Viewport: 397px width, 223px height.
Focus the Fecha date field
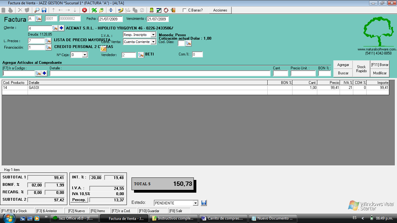pos(110,19)
